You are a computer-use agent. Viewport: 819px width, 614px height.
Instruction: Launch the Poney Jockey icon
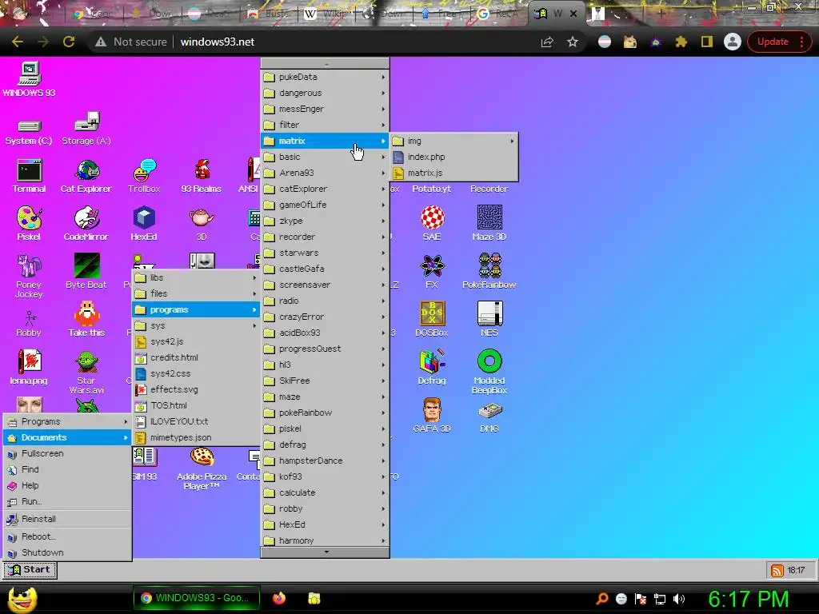[29, 277]
